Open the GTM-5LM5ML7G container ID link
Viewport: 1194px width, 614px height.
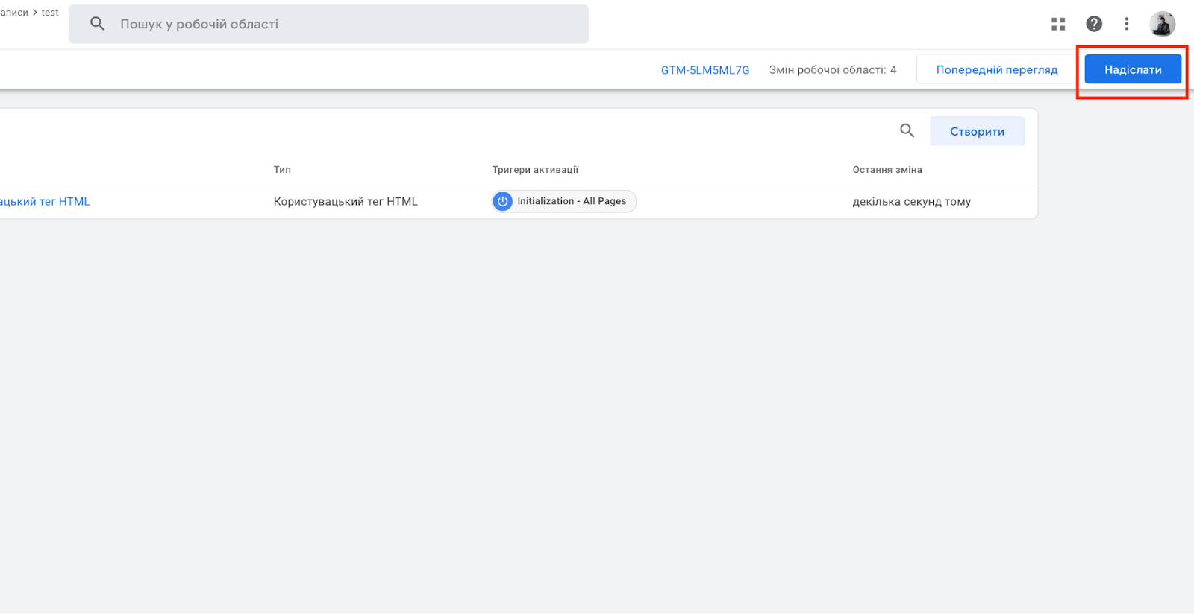(705, 70)
